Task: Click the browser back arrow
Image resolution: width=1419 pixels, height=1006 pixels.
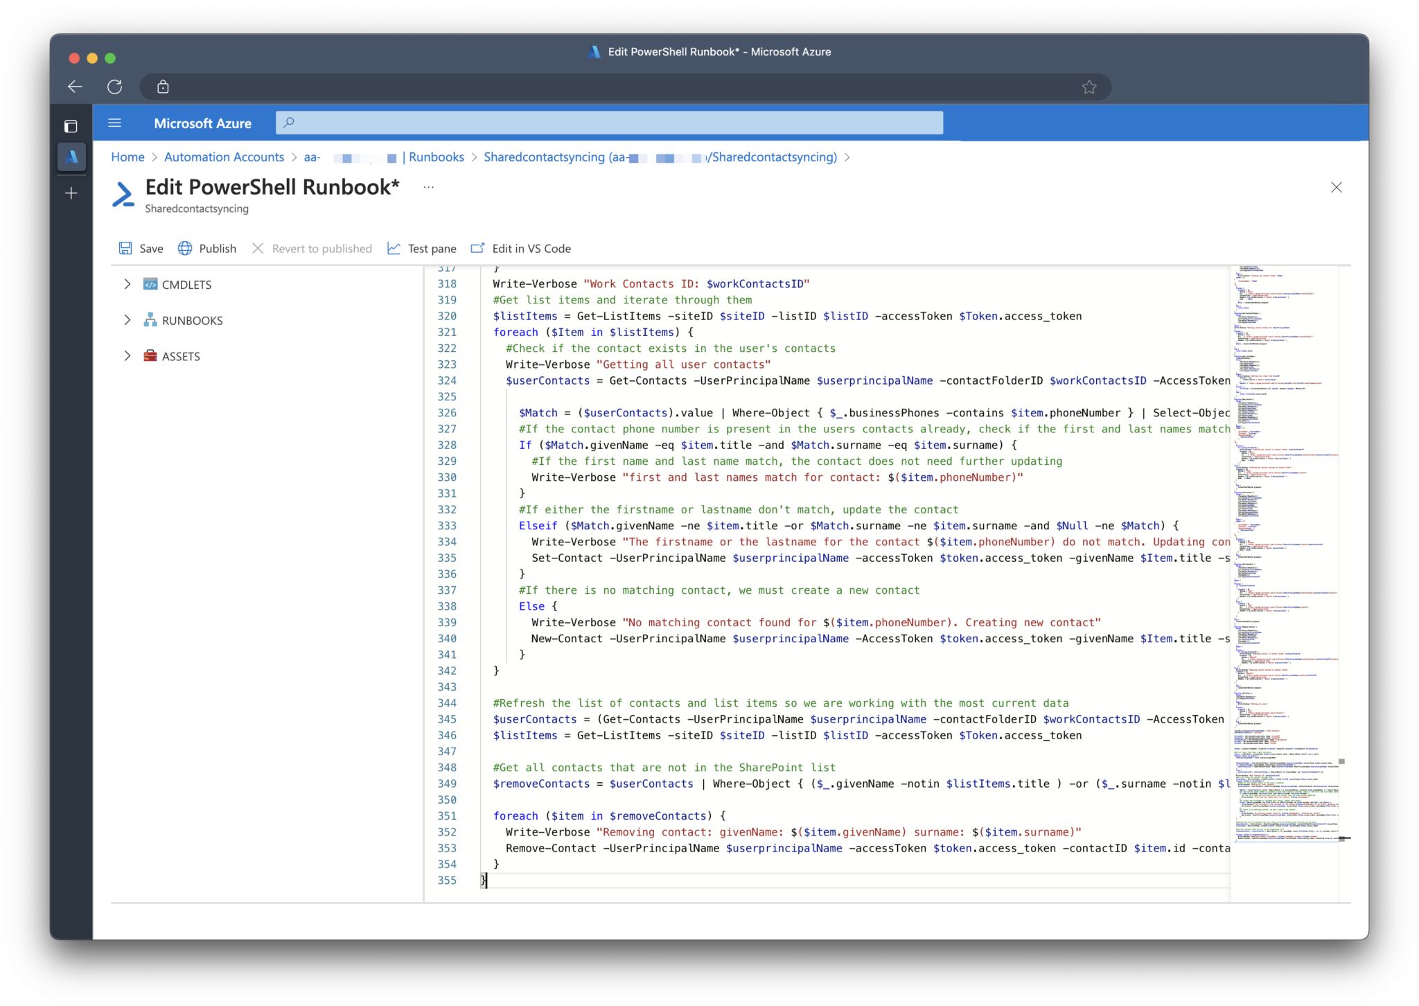Action: pyautogui.click(x=75, y=87)
